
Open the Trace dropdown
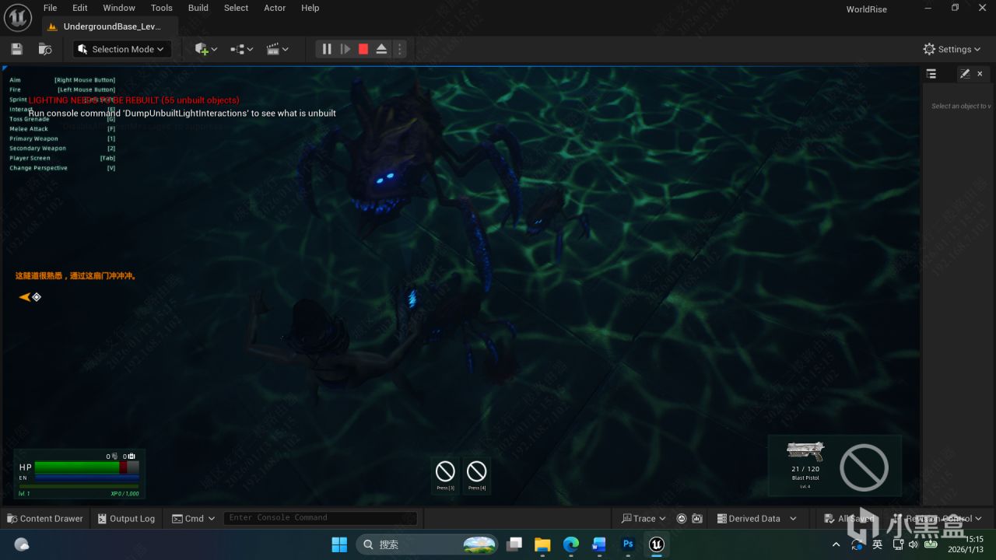644,519
